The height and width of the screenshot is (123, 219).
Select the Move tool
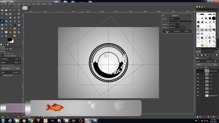(x=6, y=17)
